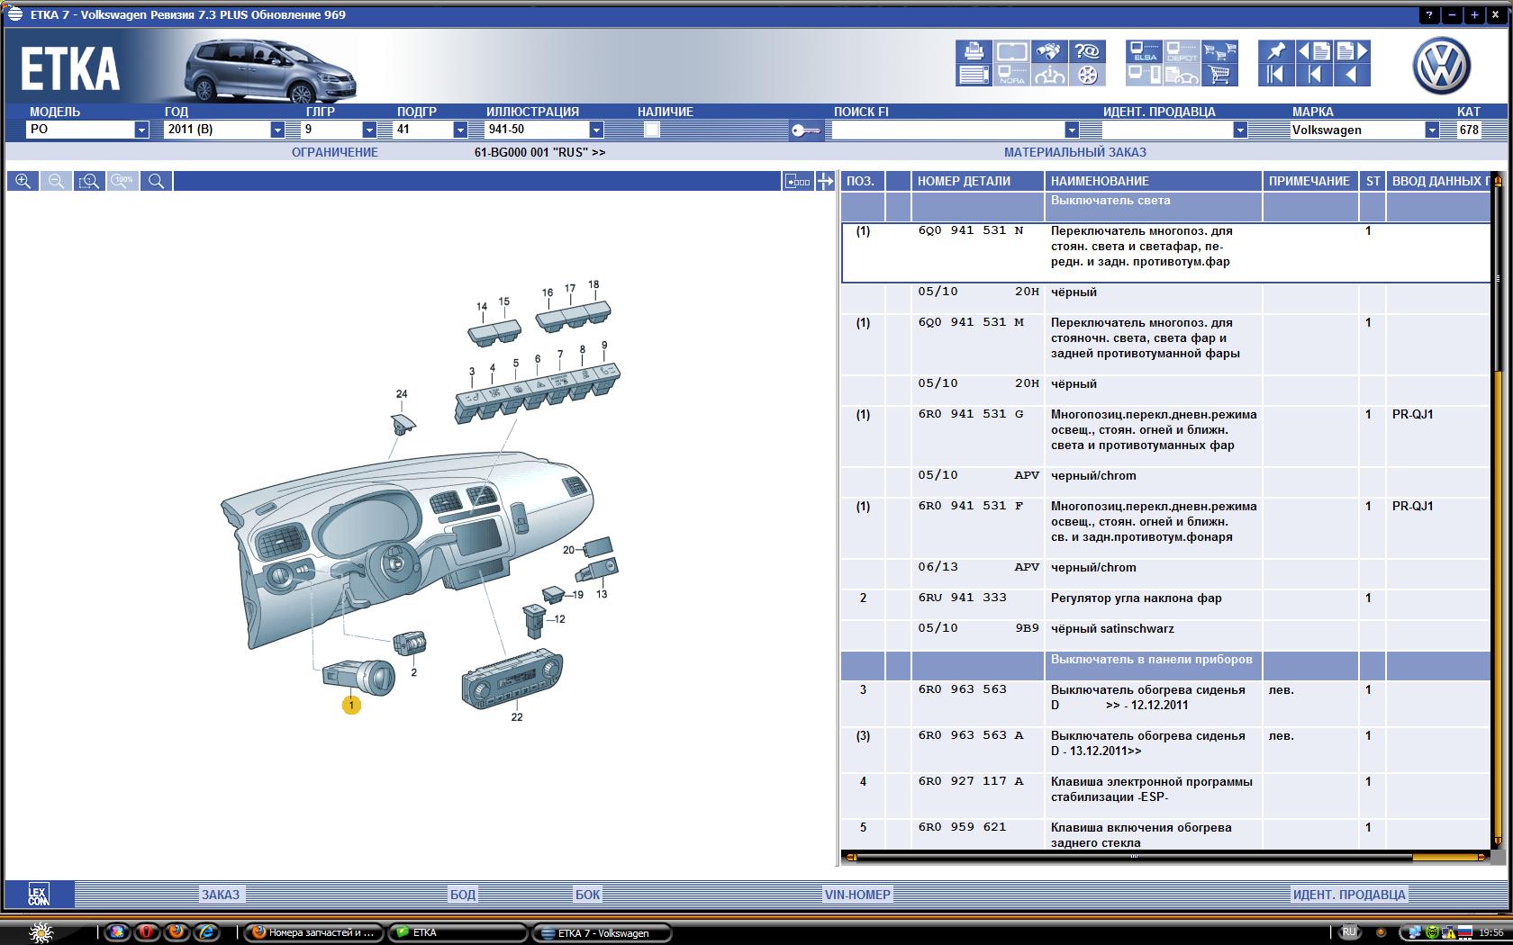
Task: Open the ГОД year dropdown
Action: [x=277, y=130]
